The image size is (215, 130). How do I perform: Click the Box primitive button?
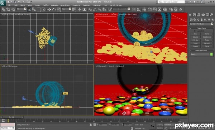point(195,34)
